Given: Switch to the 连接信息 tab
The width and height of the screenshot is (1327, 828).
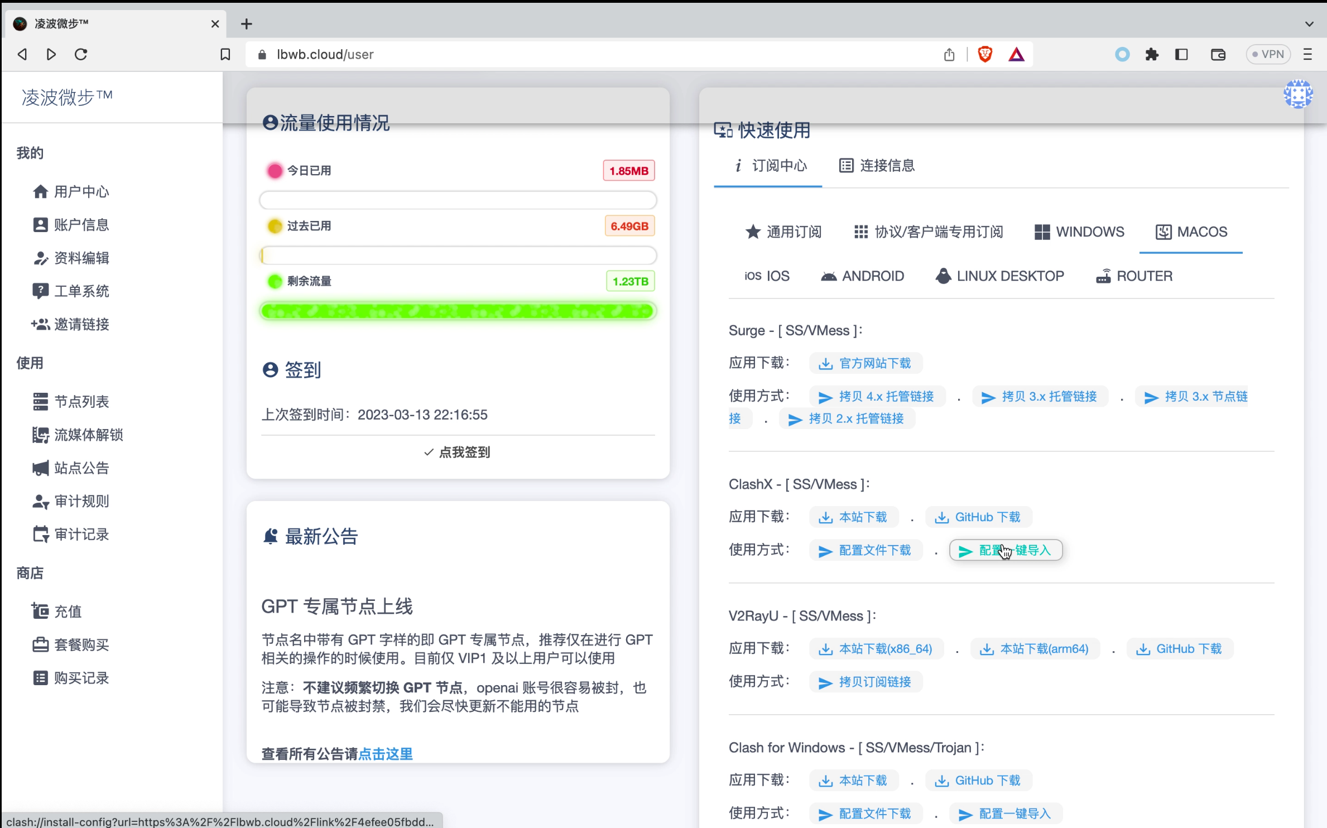Looking at the screenshot, I should point(877,165).
